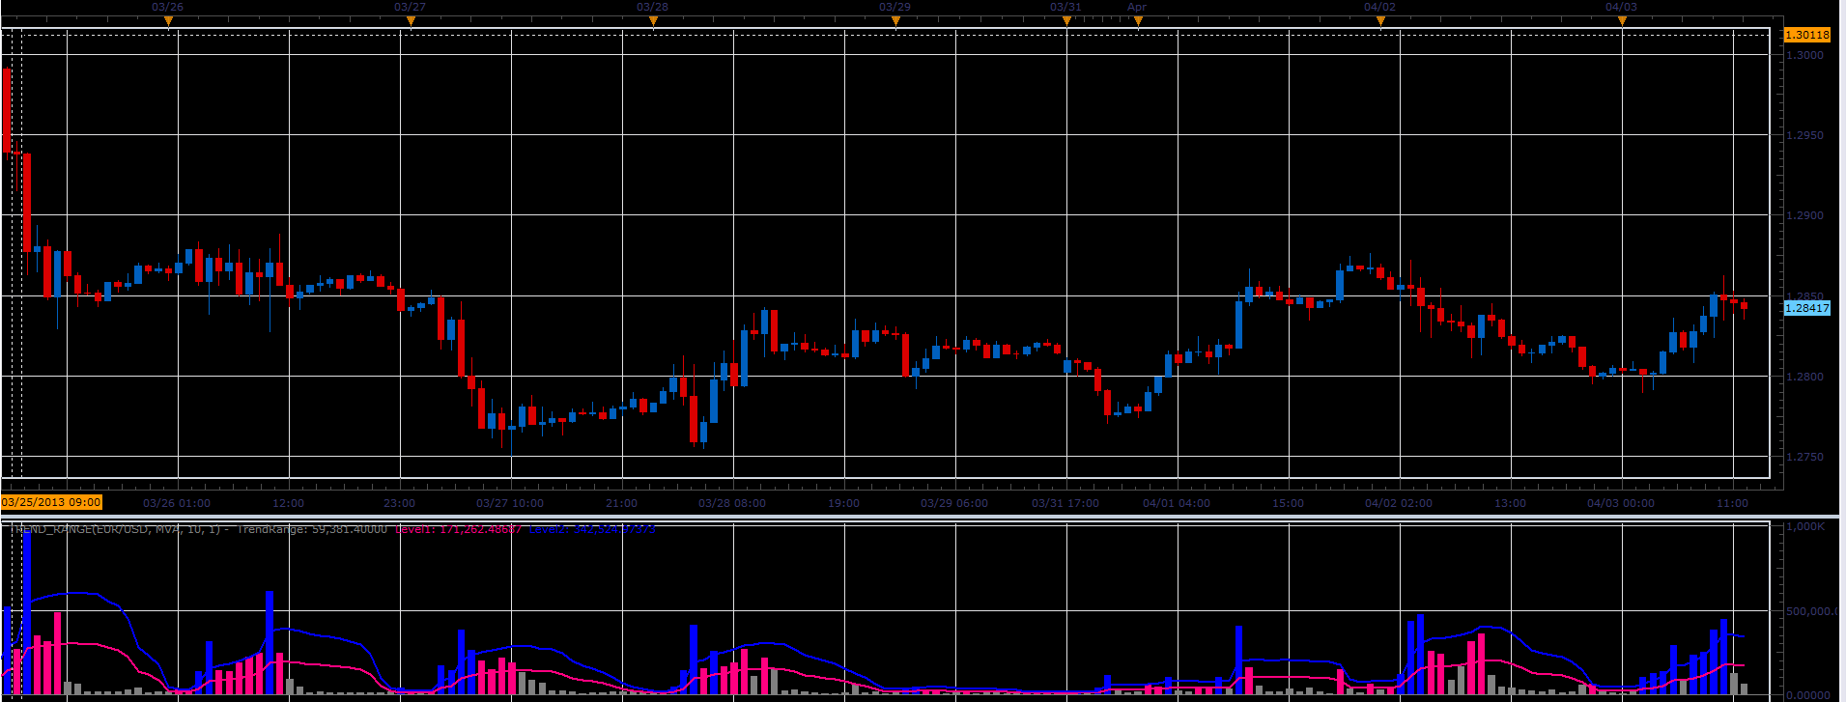Click the 04/01 04:00 time axis label
Screen dimensions: 1846x702
(1177, 503)
